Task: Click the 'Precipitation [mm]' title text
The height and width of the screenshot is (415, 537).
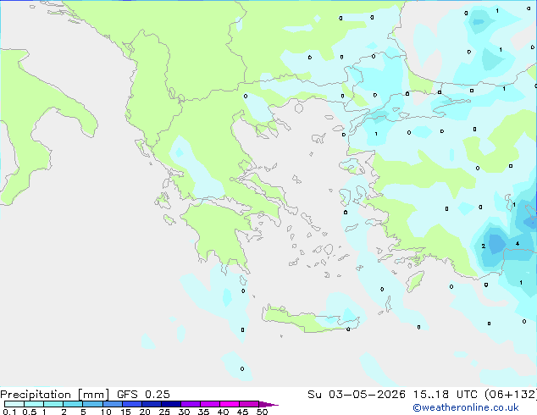Action: click(x=54, y=394)
